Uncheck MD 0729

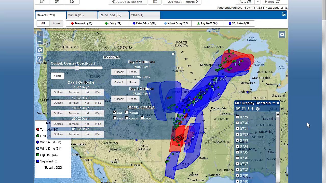point(238,117)
